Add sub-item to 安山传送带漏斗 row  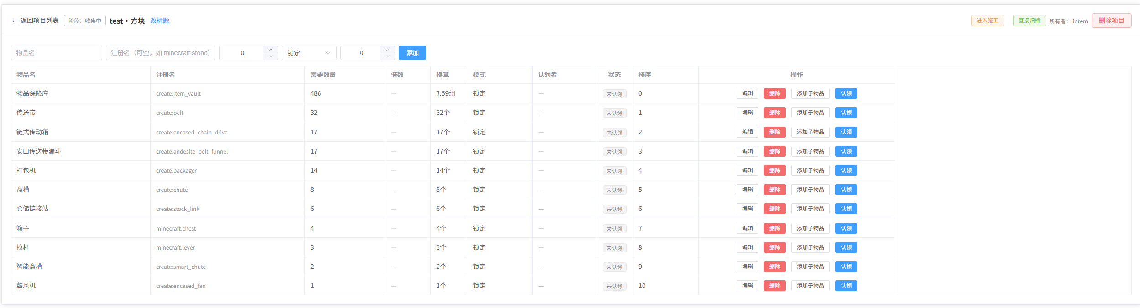click(811, 151)
